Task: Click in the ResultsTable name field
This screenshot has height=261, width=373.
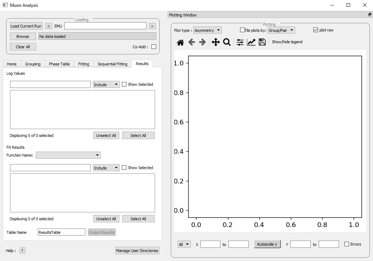Action: point(61,232)
